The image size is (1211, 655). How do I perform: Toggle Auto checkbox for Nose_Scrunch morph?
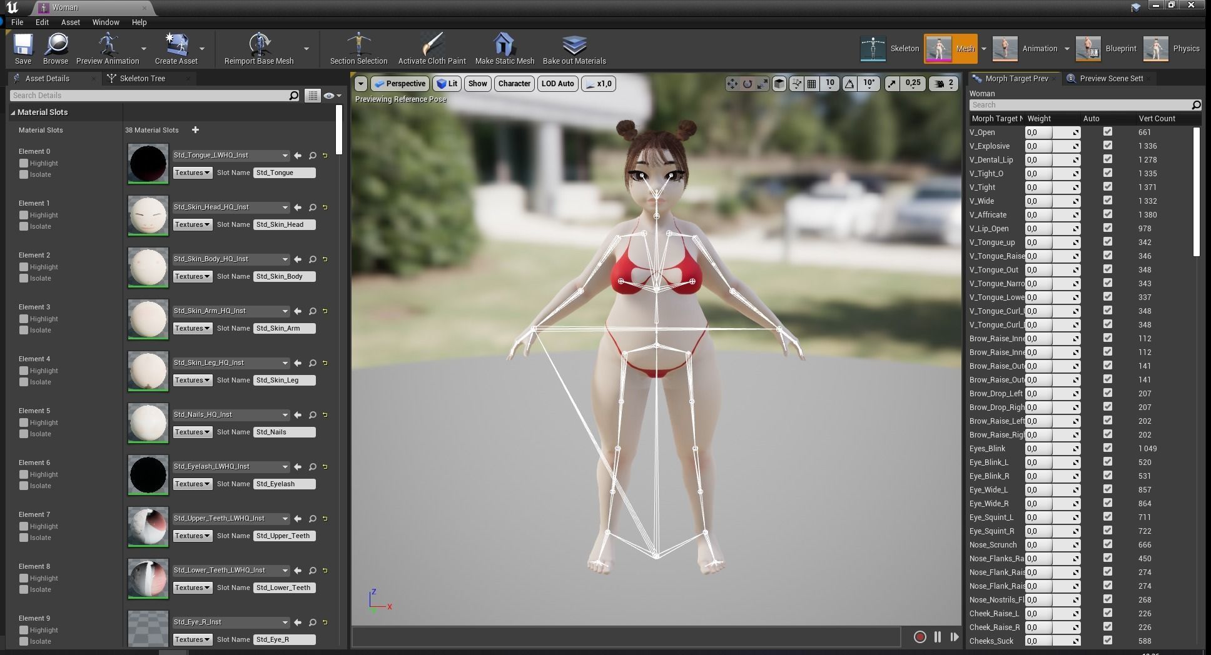point(1108,544)
